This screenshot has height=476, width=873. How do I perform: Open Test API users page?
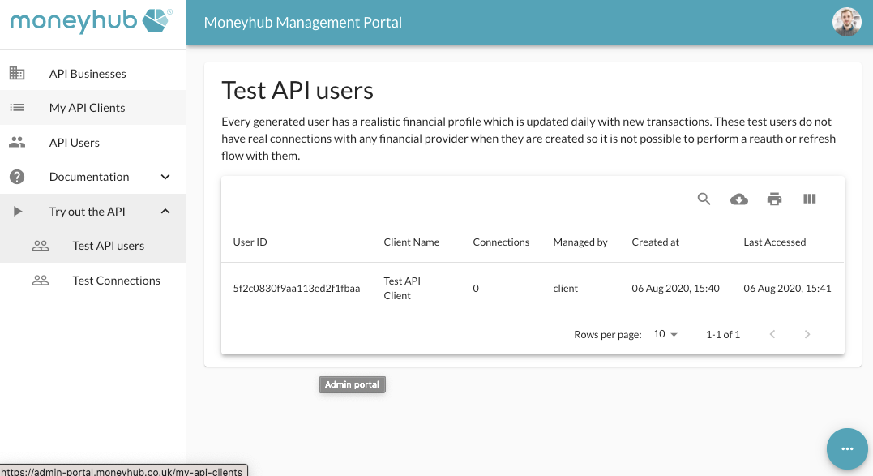(x=93, y=246)
